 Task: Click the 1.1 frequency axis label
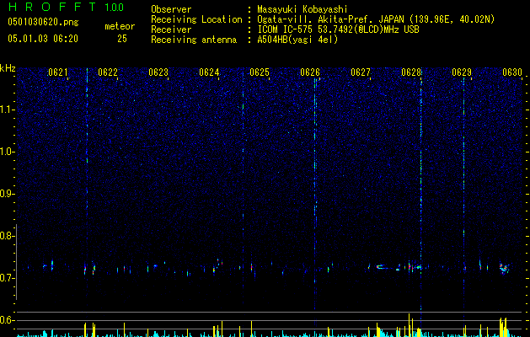(6, 110)
